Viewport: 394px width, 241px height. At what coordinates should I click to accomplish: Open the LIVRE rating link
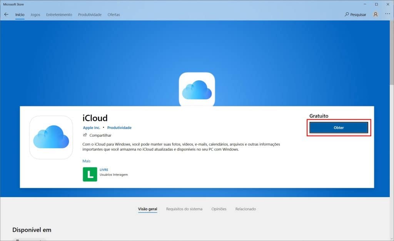[x=104, y=170]
